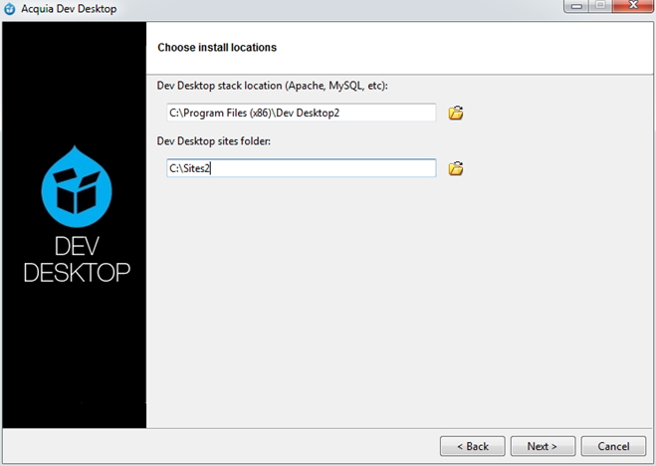The image size is (656, 466).
Task: Click the Acquia Dev Desktop title bar icon
Action: click(9, 9)
